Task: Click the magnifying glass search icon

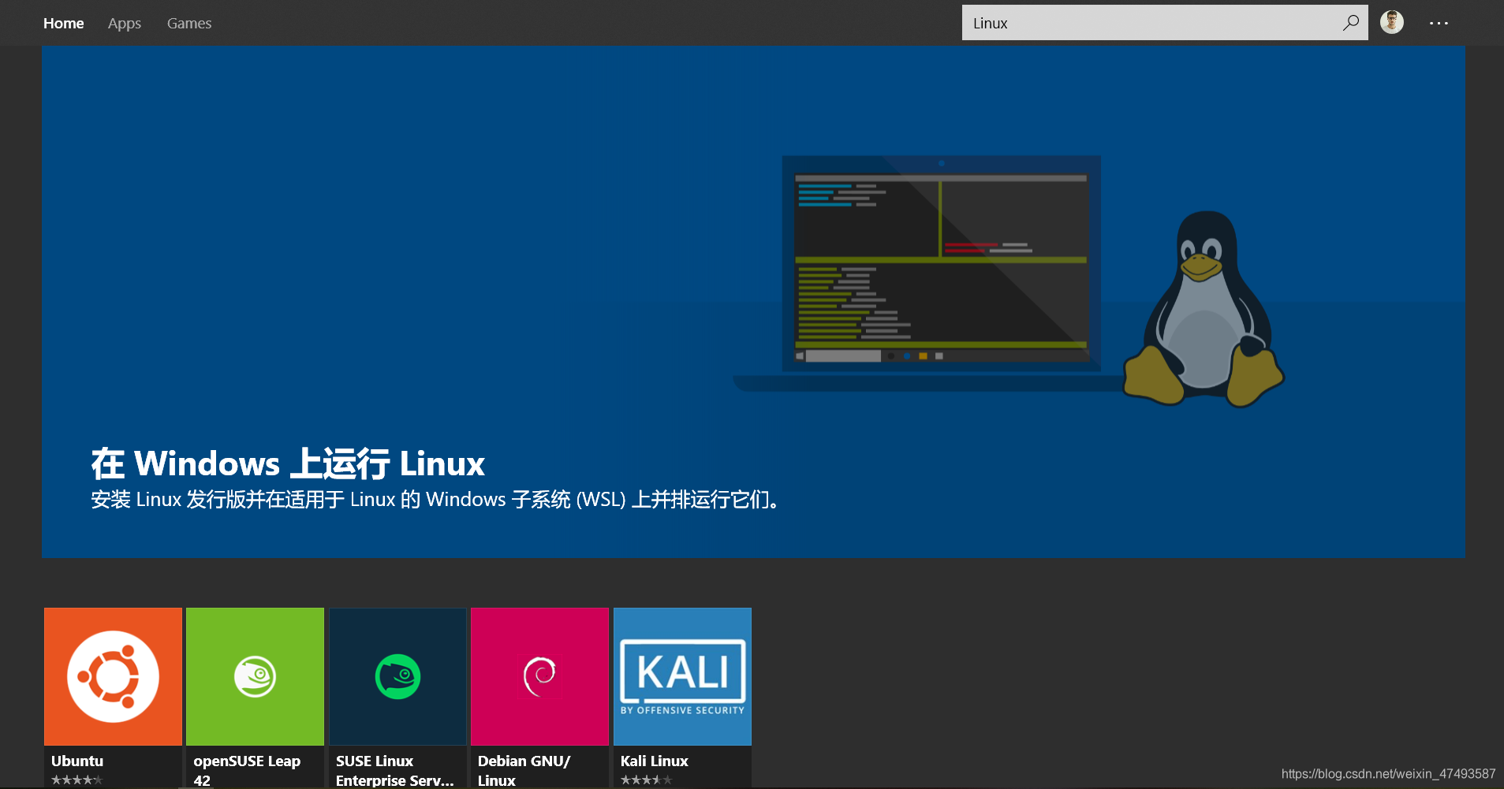Action: point(1351,23)
